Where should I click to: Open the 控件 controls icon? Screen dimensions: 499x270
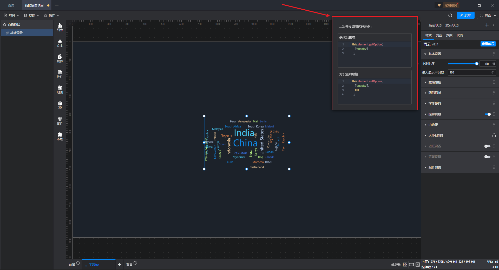click(x=60, y=74)
